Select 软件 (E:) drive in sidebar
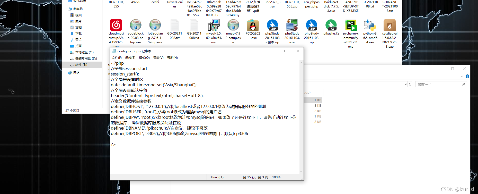The width and height of the screenshot is (478, 194). [x=82, y=64]
